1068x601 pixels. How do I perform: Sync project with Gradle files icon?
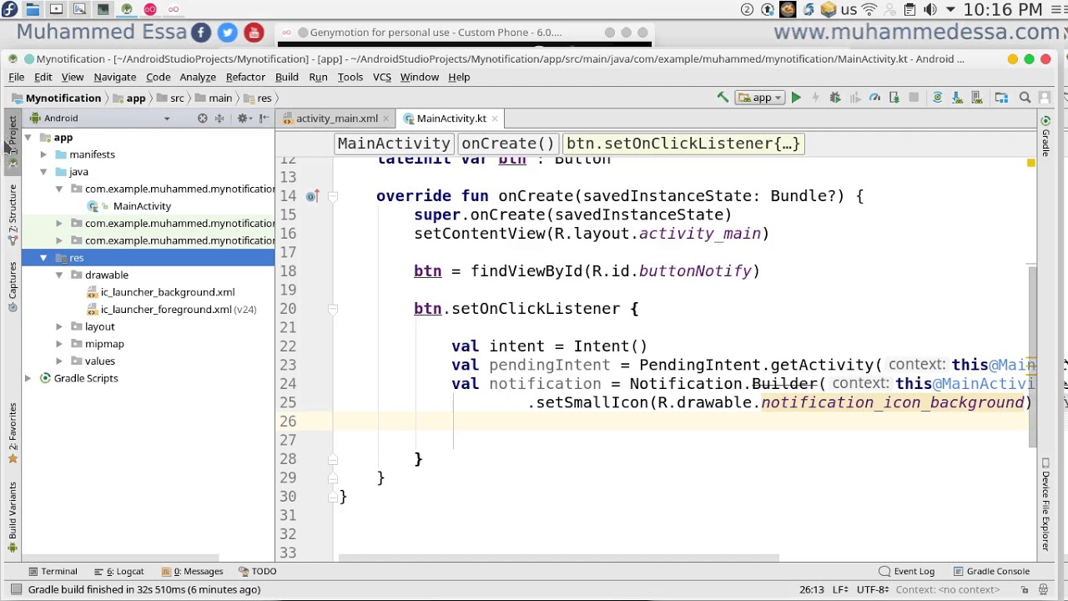click(937, 98)
